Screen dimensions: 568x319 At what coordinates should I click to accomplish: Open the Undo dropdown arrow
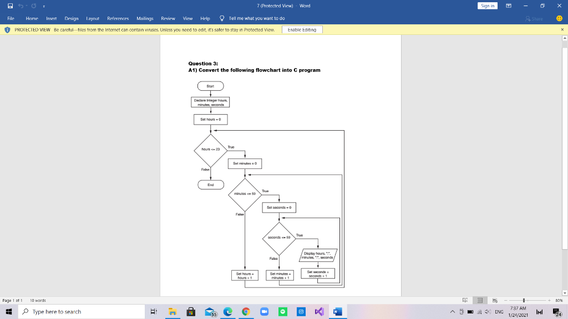(26, 6)
